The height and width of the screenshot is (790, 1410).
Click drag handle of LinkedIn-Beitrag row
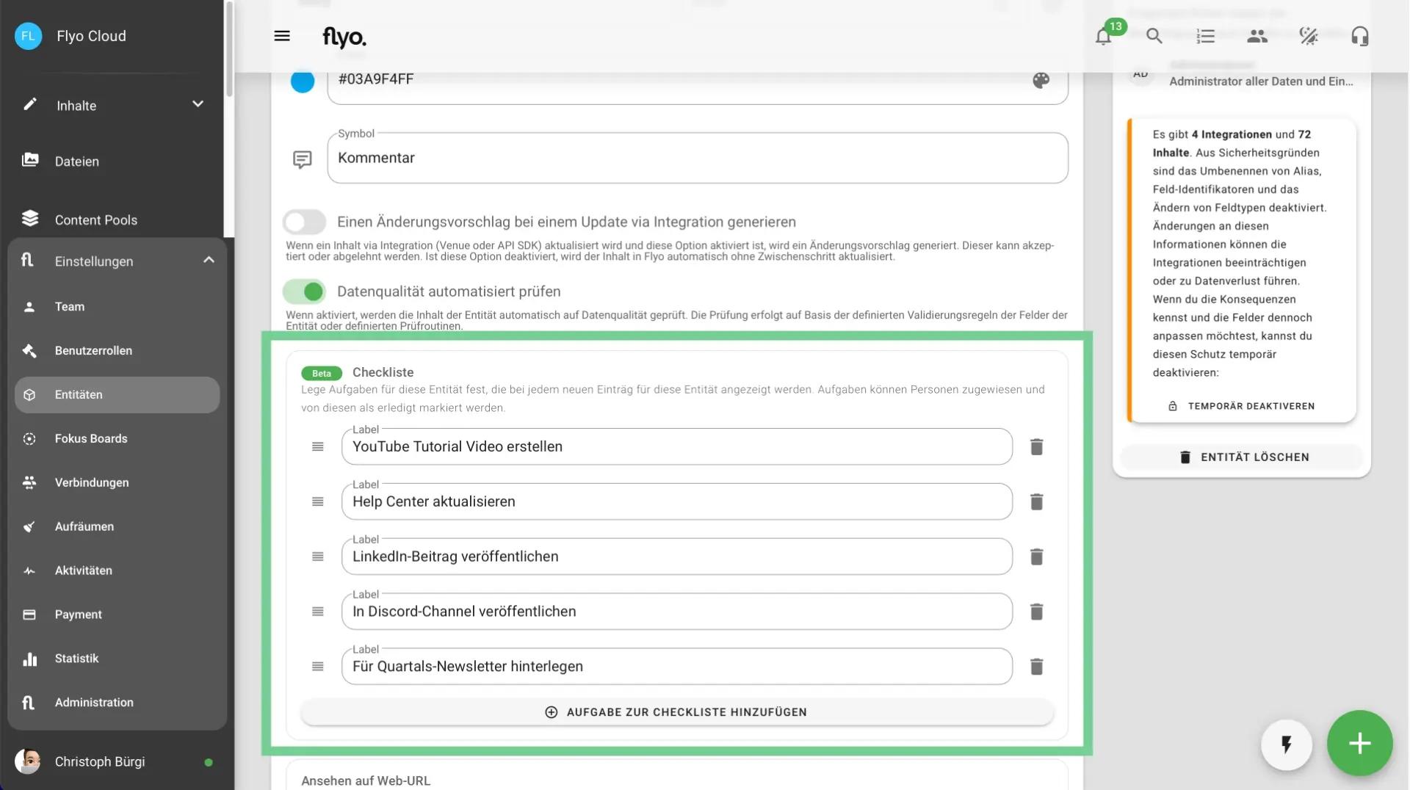318,557
